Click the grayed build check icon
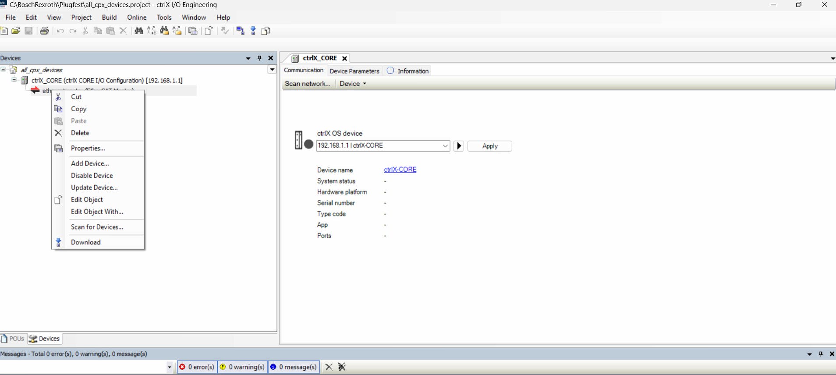 click(x=225, y=31)
